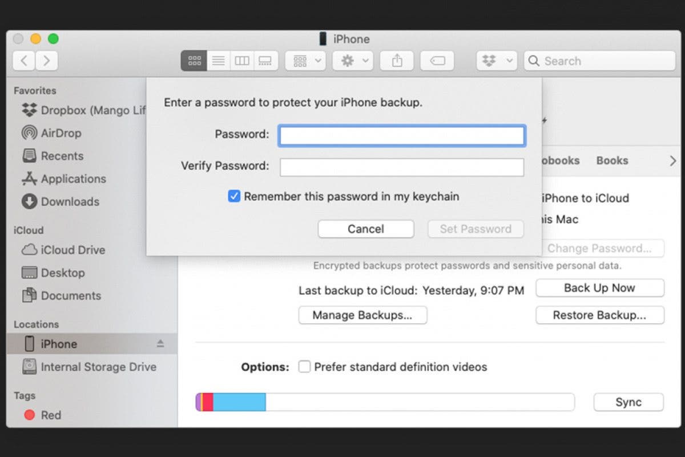Enable Prefer standard definition videos
The height and width of the screenshot is (457, 685).
[x=305, y=367]
